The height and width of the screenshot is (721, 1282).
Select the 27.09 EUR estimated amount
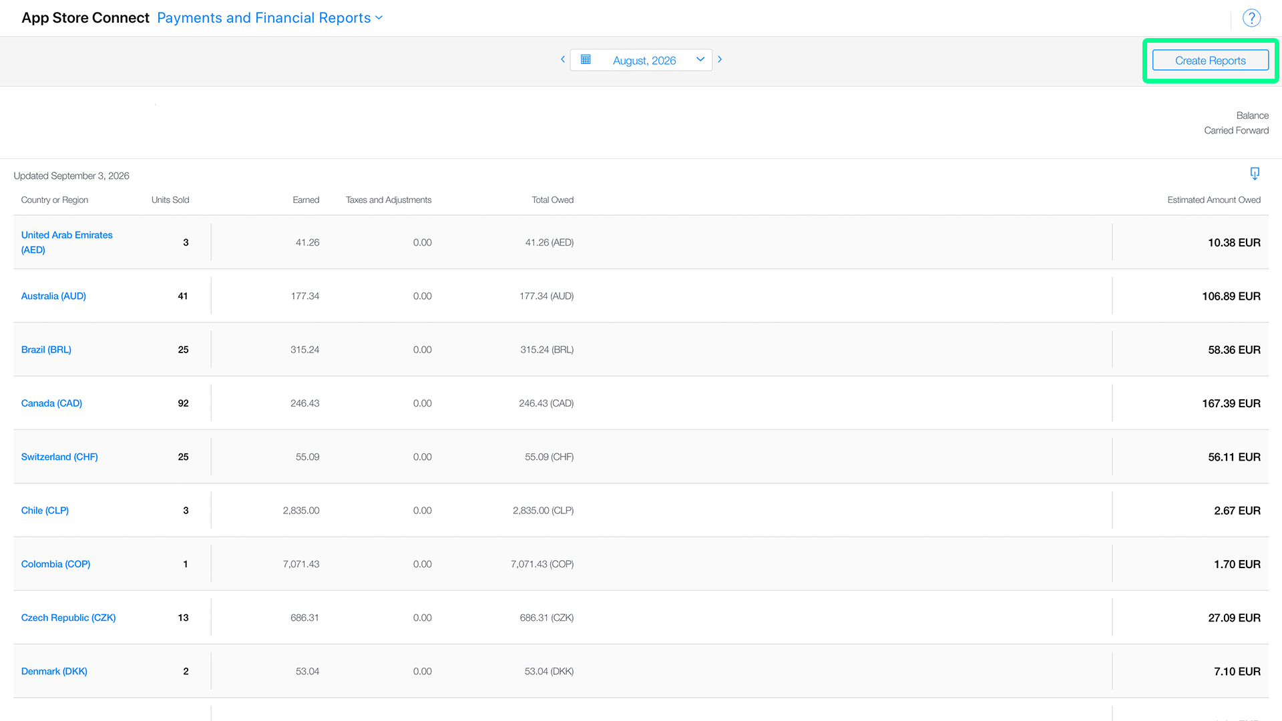[x=1234, y=618]
